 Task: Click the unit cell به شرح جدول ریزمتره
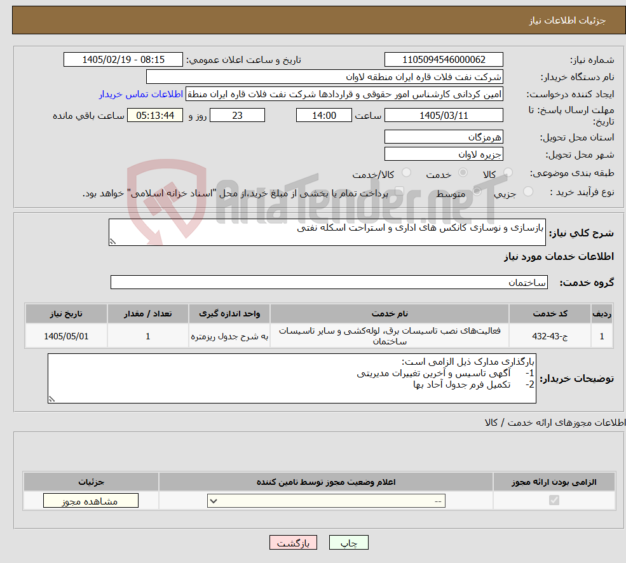[x=229, y=336]
